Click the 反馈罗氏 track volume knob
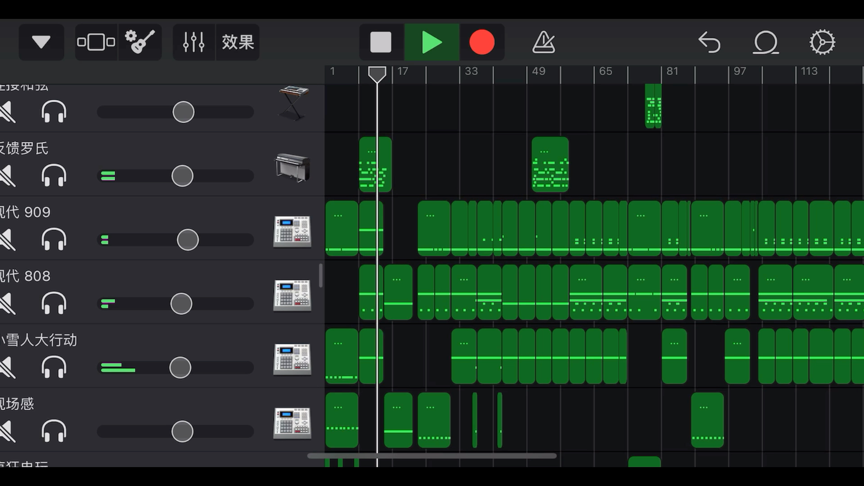This screenshot has width=864, height=486. (x=182, y=176)
